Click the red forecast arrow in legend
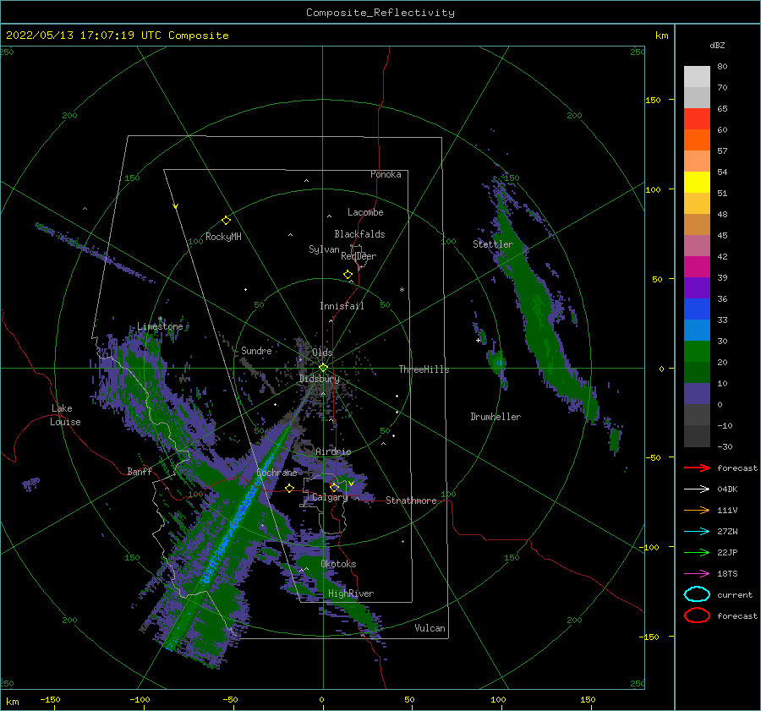 tap(697, 468)
